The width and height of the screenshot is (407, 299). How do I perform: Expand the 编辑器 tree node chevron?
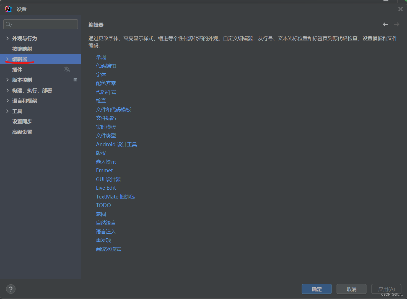7,59
